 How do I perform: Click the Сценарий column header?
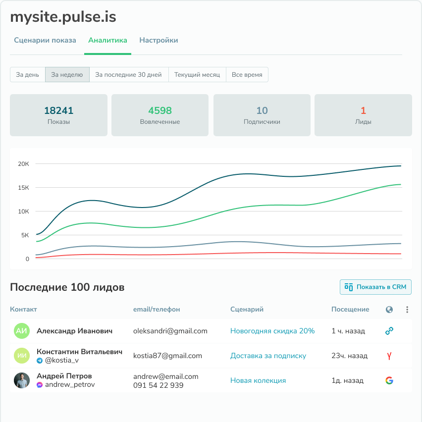click(x=247, y=309)
